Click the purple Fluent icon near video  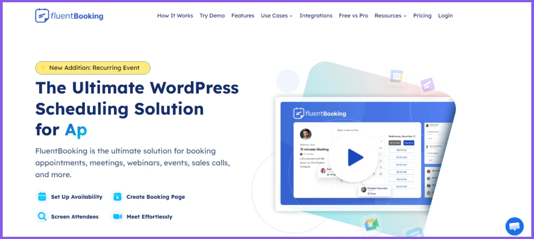pyautogui.click(x=427, y=85)
